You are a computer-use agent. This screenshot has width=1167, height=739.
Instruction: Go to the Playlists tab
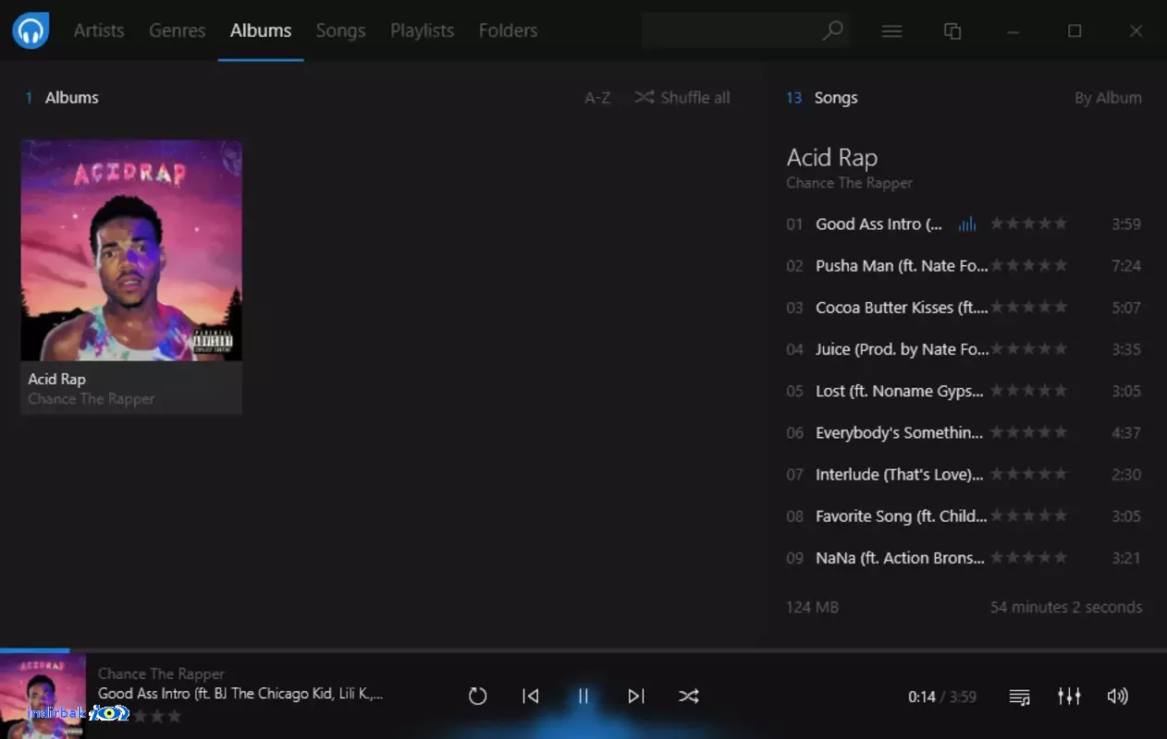[x=422, y=30]
